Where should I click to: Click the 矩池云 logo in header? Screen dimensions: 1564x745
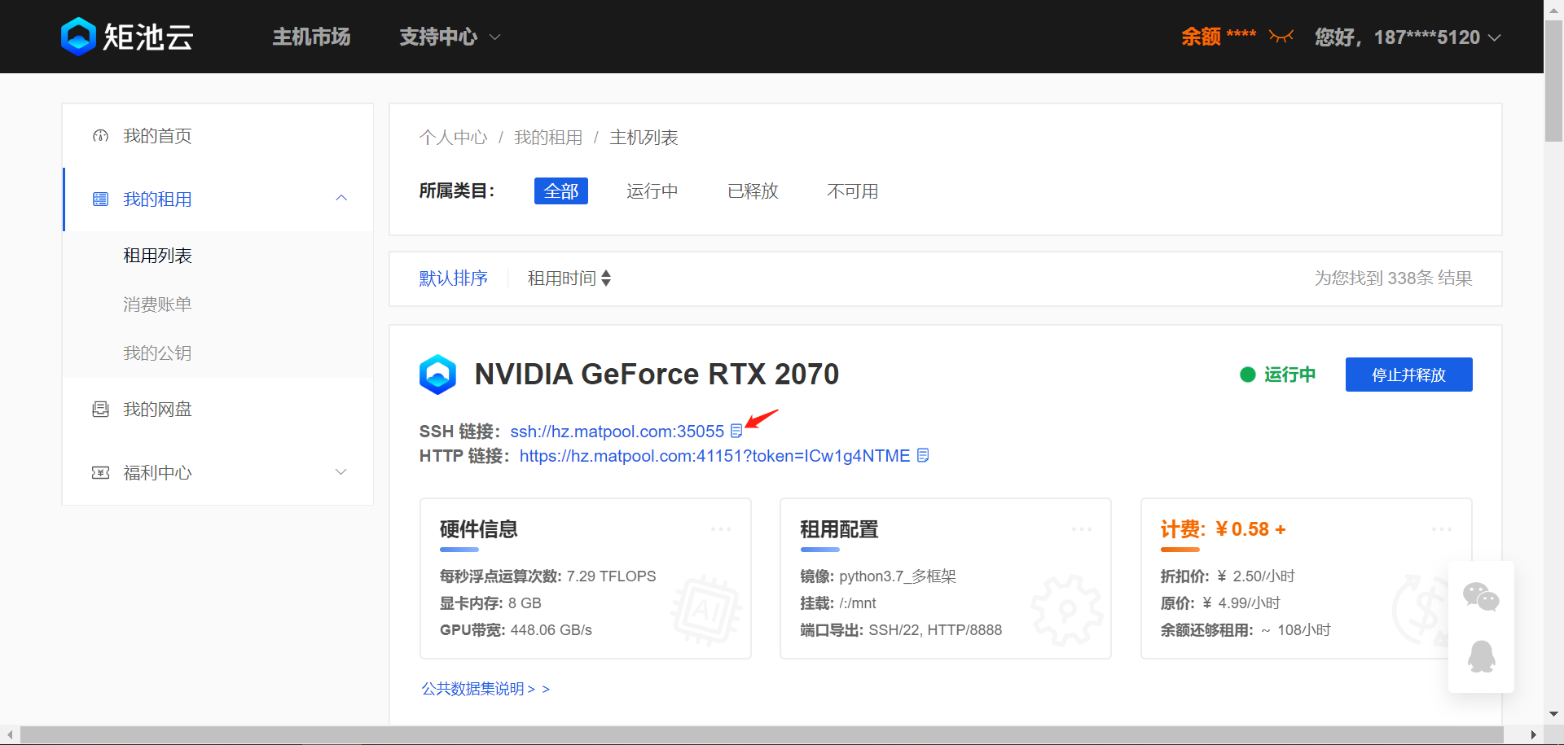pyautogui.click(x=127, y=37)
